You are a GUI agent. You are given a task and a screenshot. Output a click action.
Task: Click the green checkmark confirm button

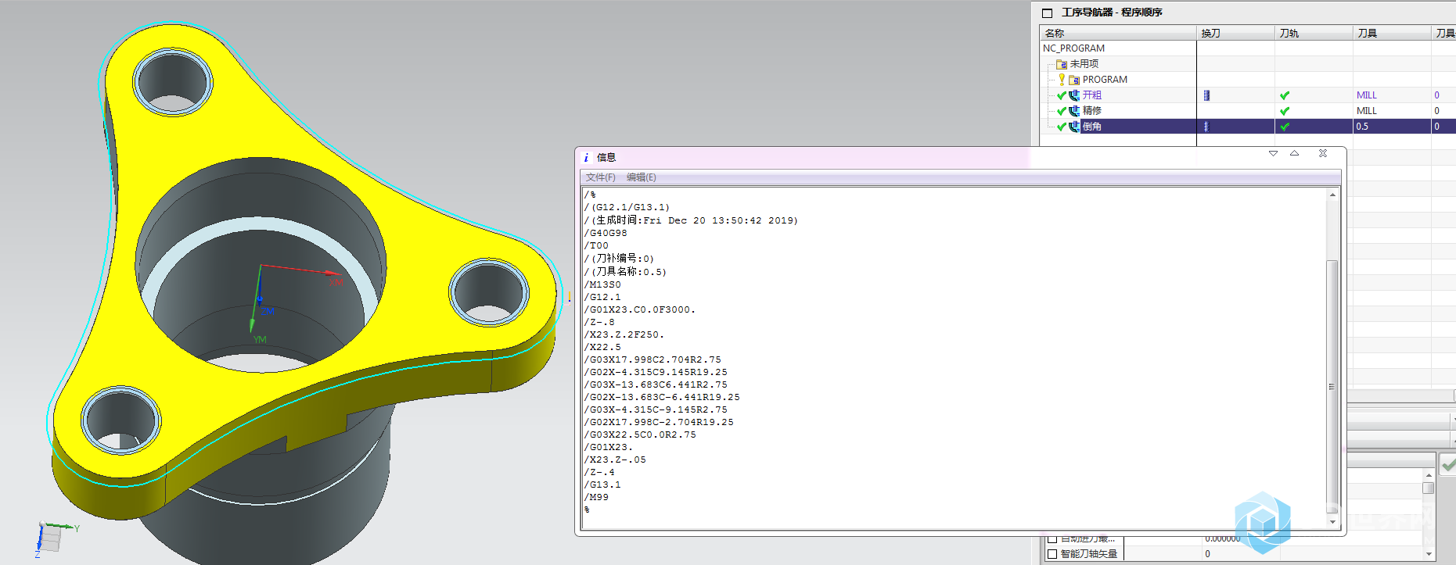pos(1448,464)
